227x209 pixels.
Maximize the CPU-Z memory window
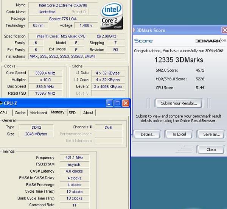point(117,103)
